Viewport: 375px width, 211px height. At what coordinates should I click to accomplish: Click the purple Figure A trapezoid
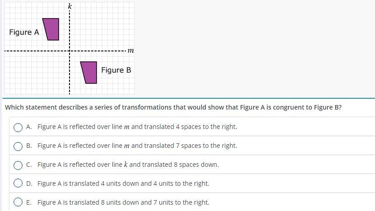(52, 29)
